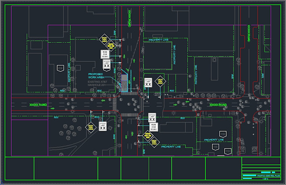The image size is (286, 185).
Task: Click diamond warning sign near address 371
Action: [x=160, y=81]
